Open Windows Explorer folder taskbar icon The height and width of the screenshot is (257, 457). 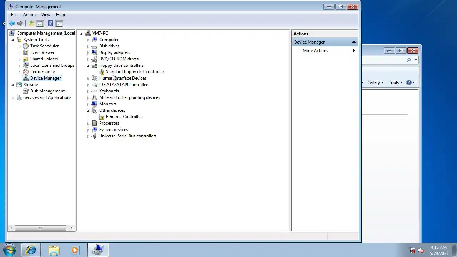click(54, 250)
